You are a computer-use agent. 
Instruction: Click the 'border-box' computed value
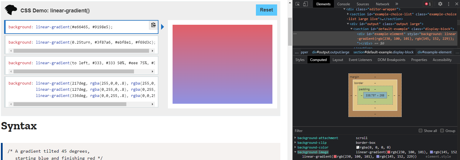(366, 143)
